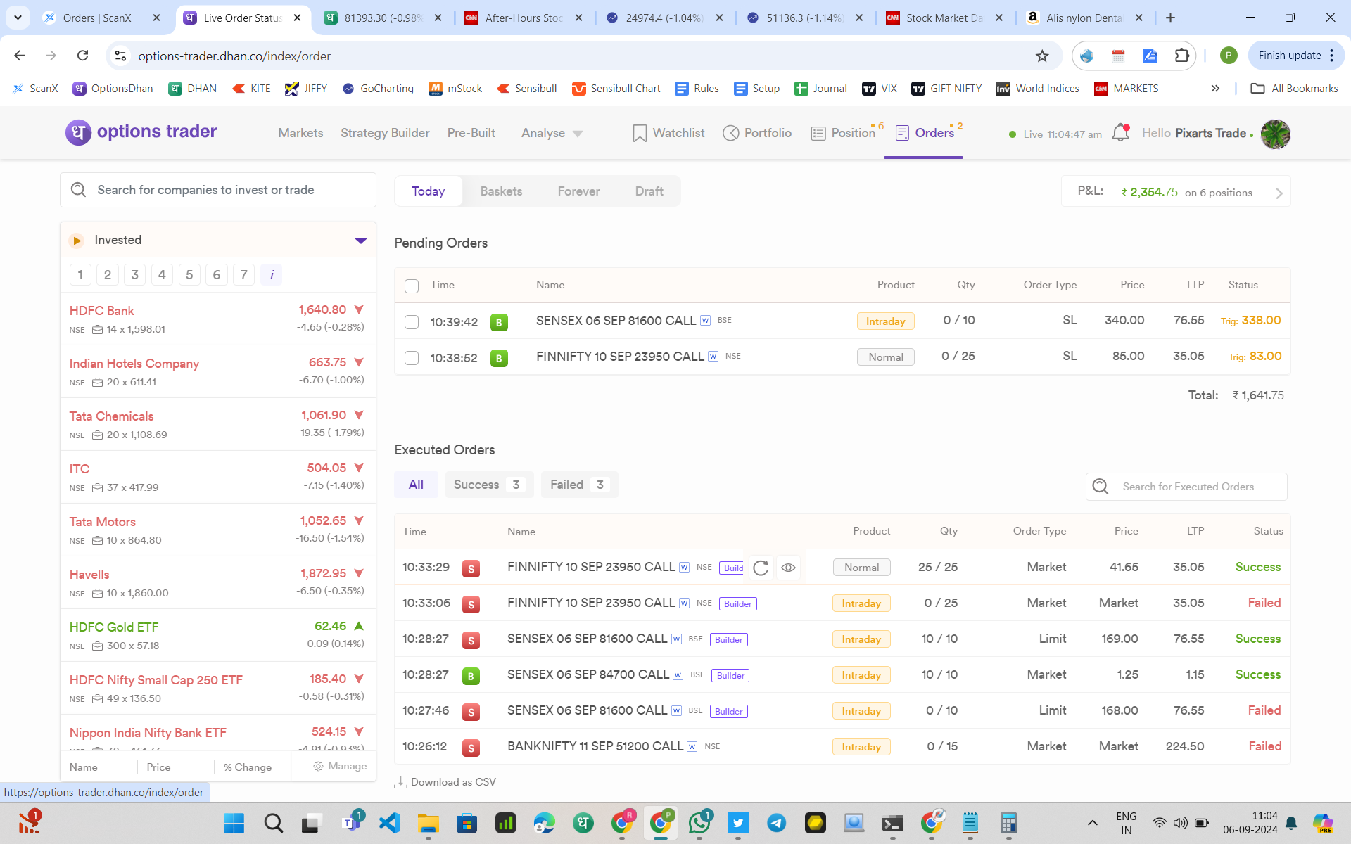
Task: Select watchlist number 4
Action: tap(162, 274)
